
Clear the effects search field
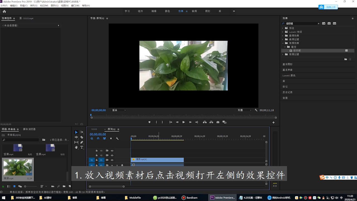tap(319, 23)
